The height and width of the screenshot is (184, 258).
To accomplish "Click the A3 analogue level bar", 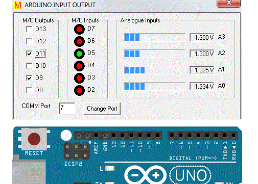I will [x=155, y=37].
